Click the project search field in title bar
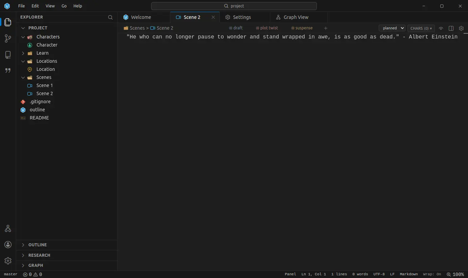Viewport: 468px width, 278px height. click(234, 6)
